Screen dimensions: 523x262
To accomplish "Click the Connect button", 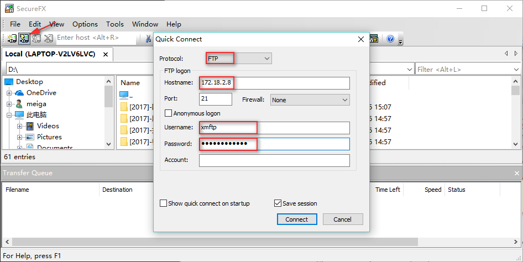I will [x=297, y=219].
